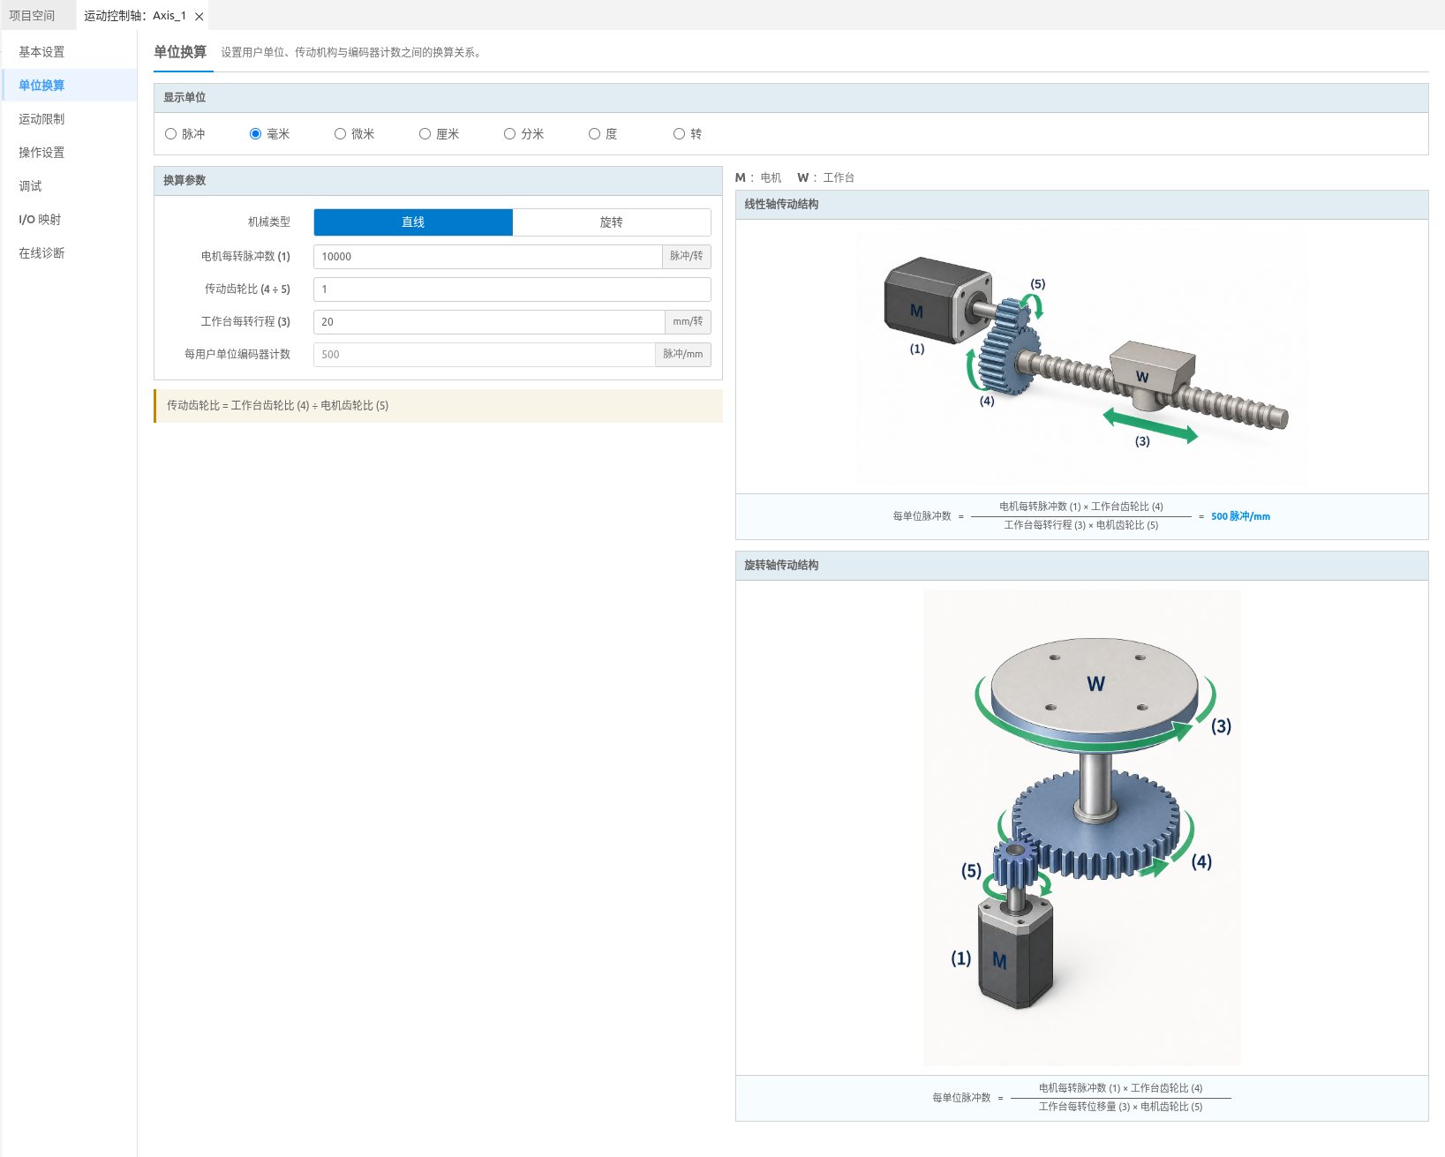This screenshot has height=1157, width=1445.
Task: Select 脉冲 display unit radio button
Action: click(x=171, y=134)
